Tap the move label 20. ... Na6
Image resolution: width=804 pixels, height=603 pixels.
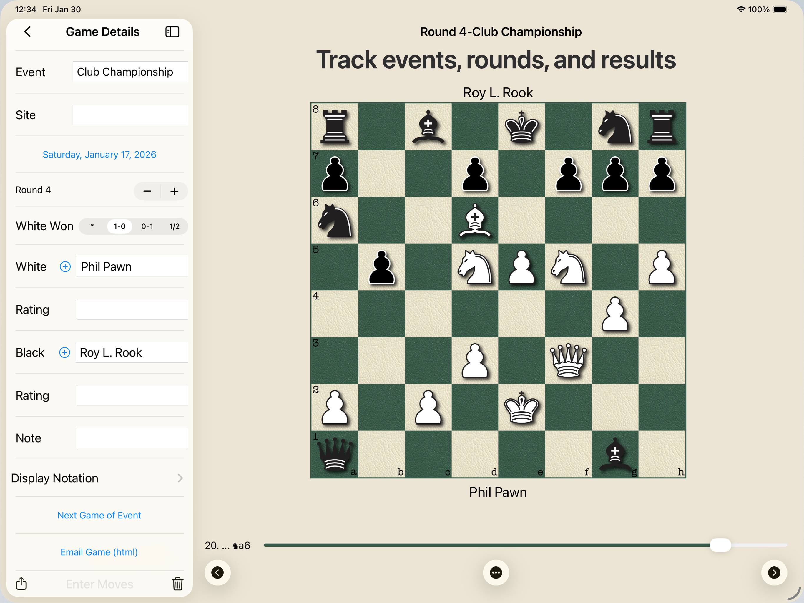227,546
